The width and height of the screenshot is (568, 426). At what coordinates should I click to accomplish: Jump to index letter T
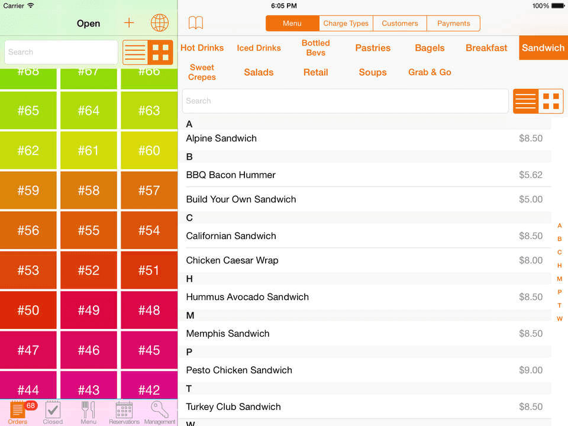pyautogui.click(x=560, y=305)
